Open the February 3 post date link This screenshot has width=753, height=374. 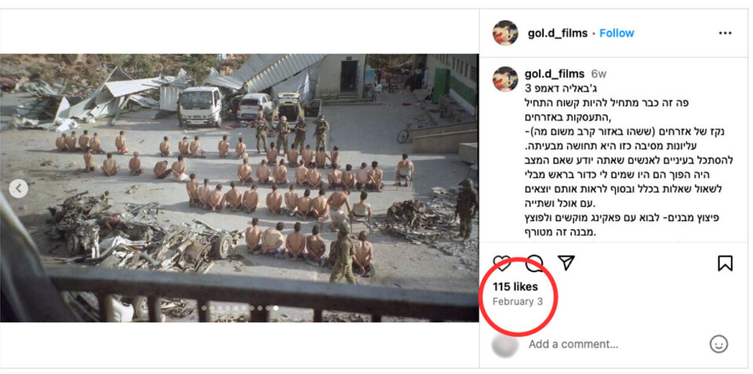point(518,302)
